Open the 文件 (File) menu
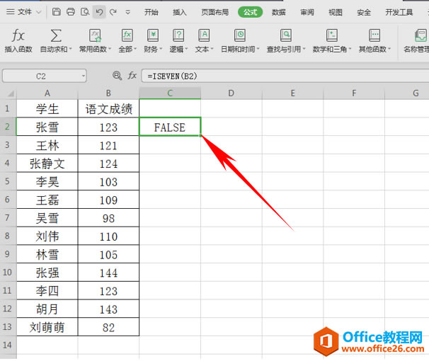This screenshot has width=429, height=361. click(23, 12)
